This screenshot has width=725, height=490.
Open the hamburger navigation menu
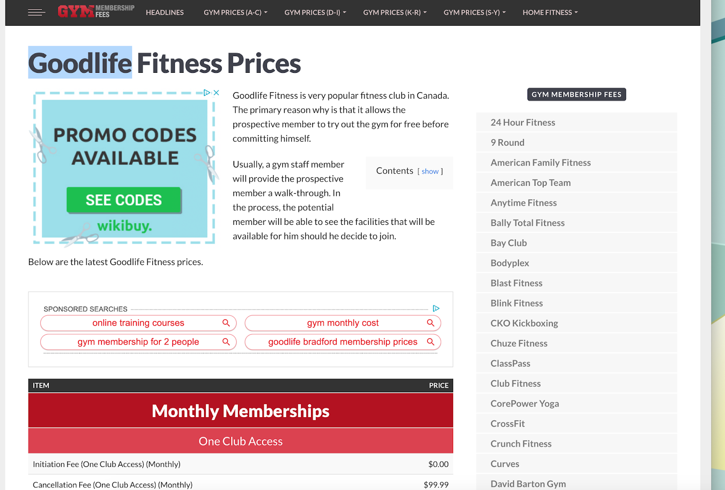click(36, 12)
